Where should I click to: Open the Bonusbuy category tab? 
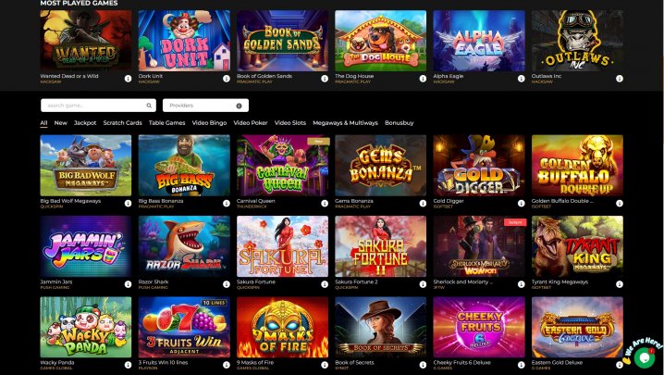click(399, 122)
